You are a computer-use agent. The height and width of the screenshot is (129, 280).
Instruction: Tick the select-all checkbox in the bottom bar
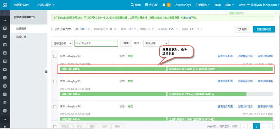(55, 126)
